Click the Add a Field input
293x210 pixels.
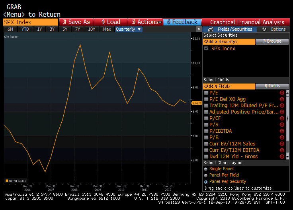coord(229,86)
